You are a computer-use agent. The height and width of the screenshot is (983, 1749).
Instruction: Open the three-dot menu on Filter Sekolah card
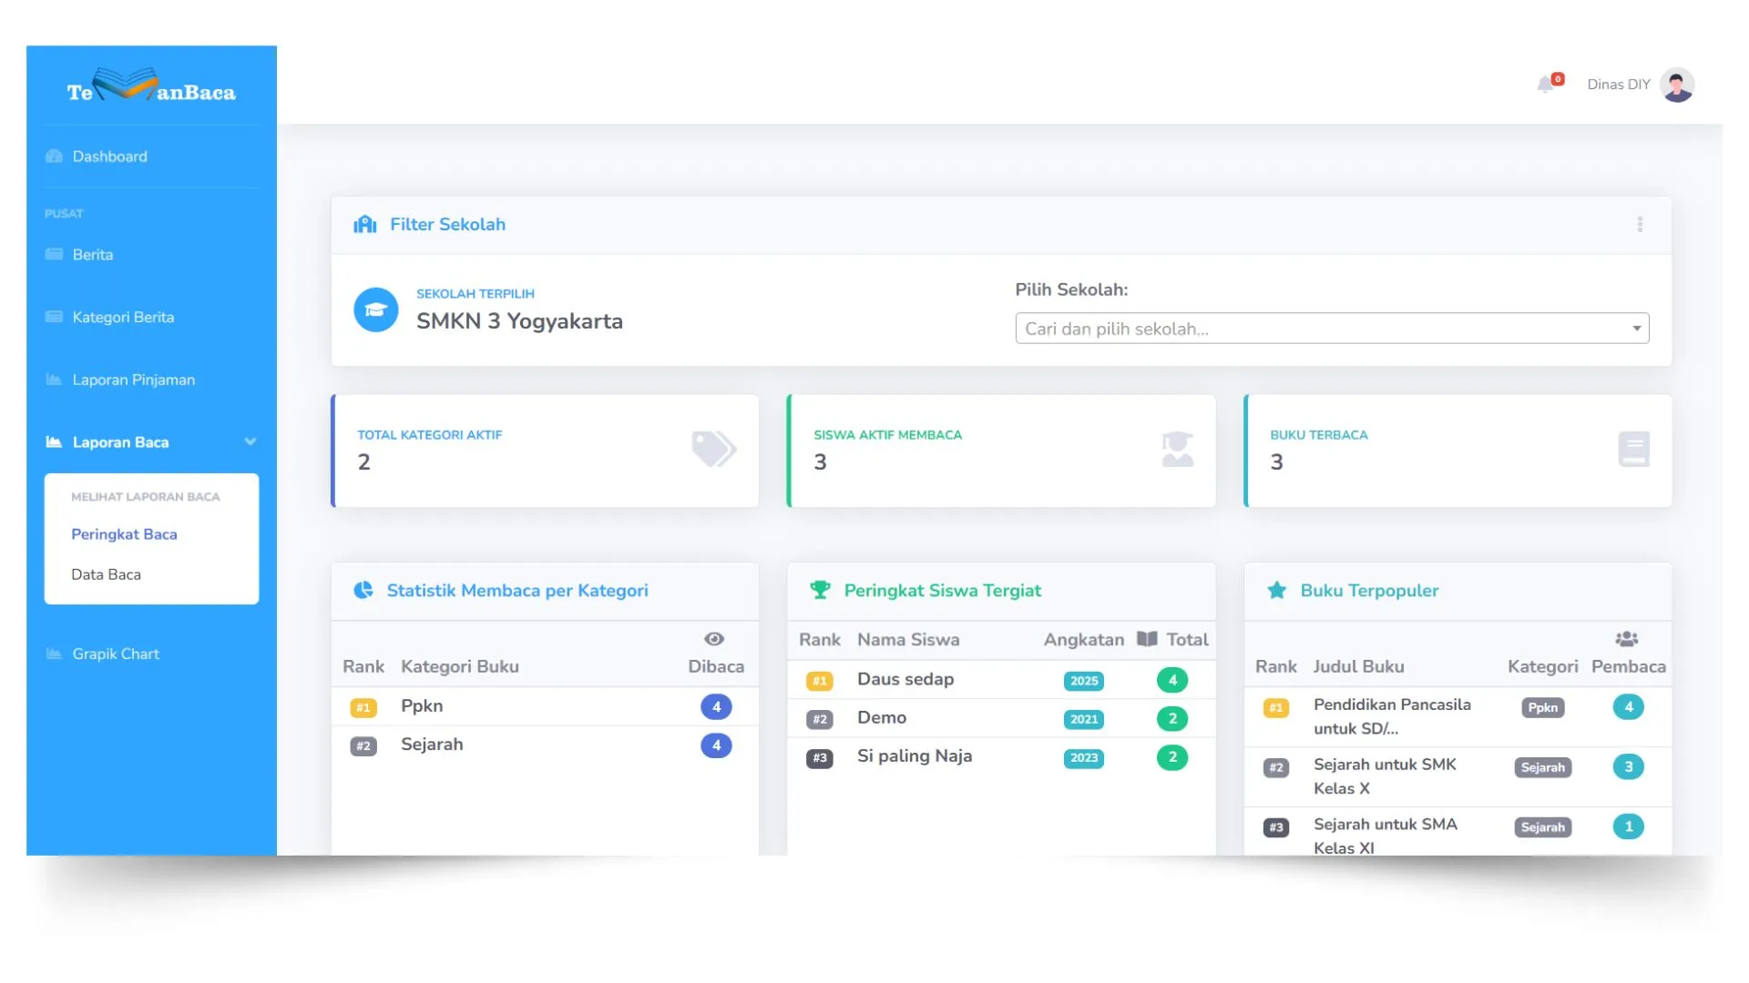click(1640, 224)
